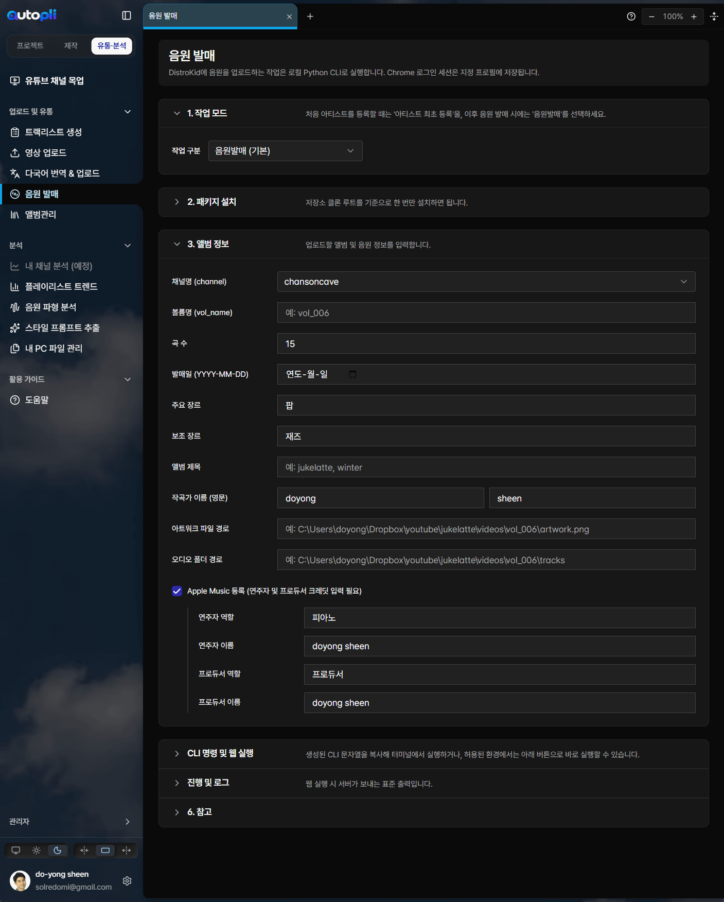Screen dimensions: 724x902
Task: Switch to the 프로젝트 tab
Action: (x=30, y=46)
